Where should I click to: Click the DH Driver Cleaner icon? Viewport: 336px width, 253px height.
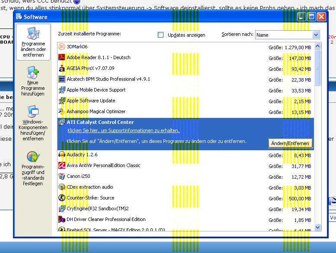(62, 219)
